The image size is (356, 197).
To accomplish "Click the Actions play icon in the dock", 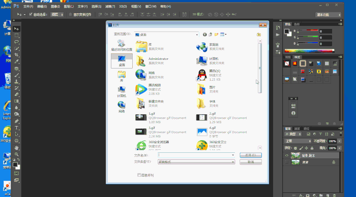I will [x=278, y=35].
